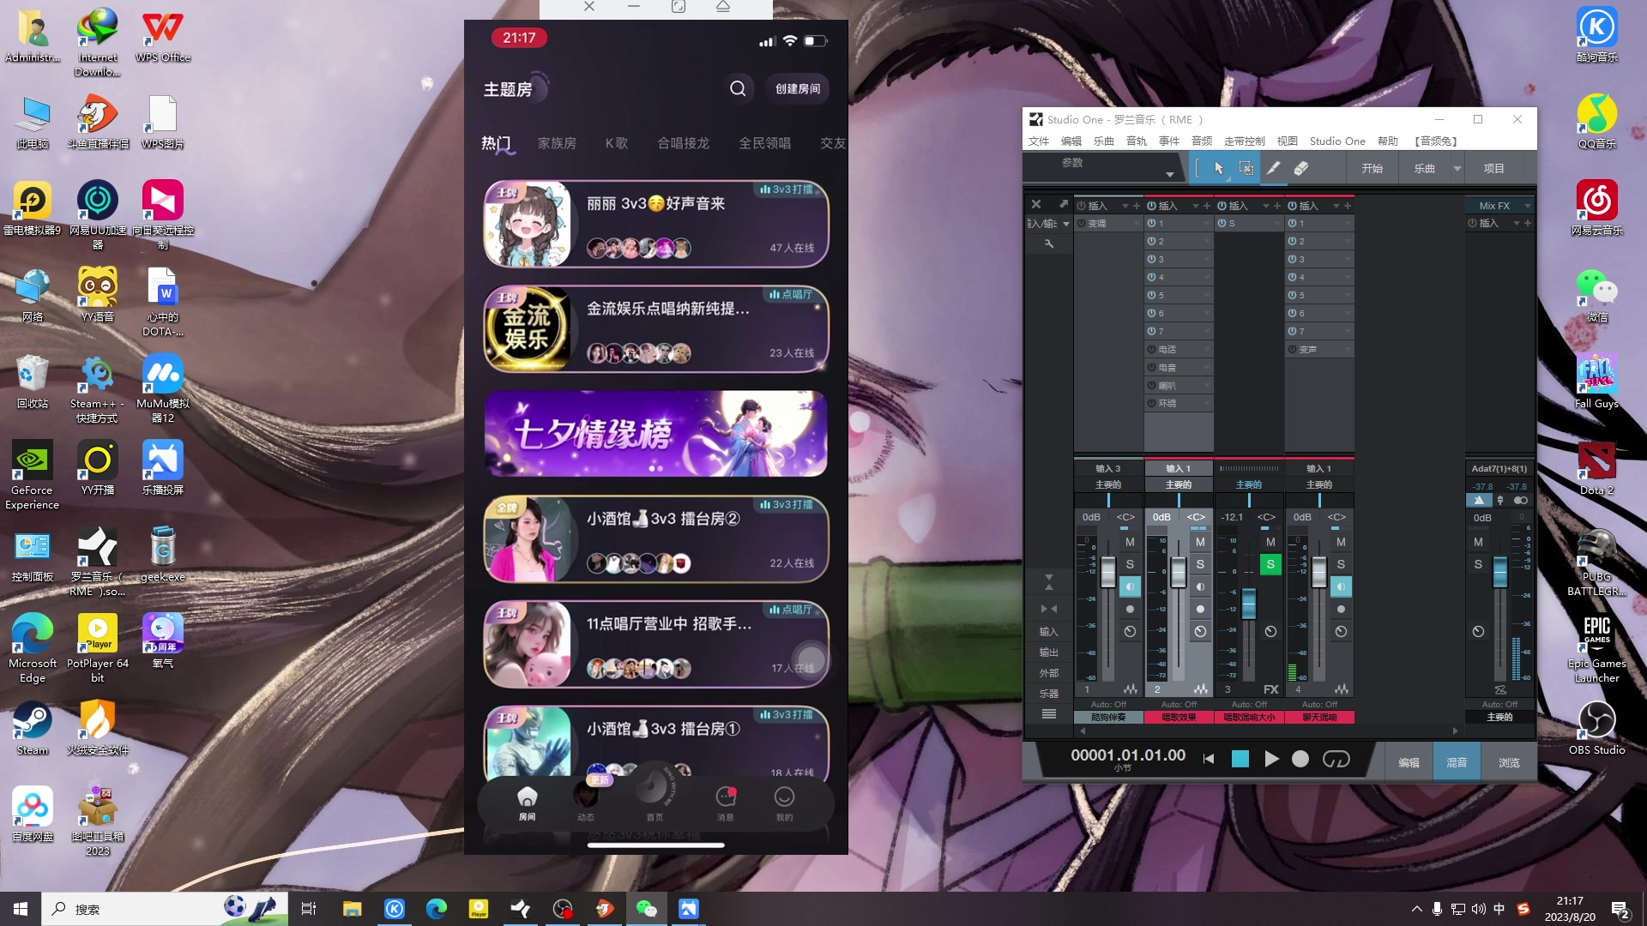This screenshot has height=926, width=1647.
Task: Click the Windows Start button
Action: [x=21, y=909]
